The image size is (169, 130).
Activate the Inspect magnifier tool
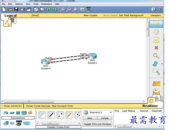pos(156,56)
